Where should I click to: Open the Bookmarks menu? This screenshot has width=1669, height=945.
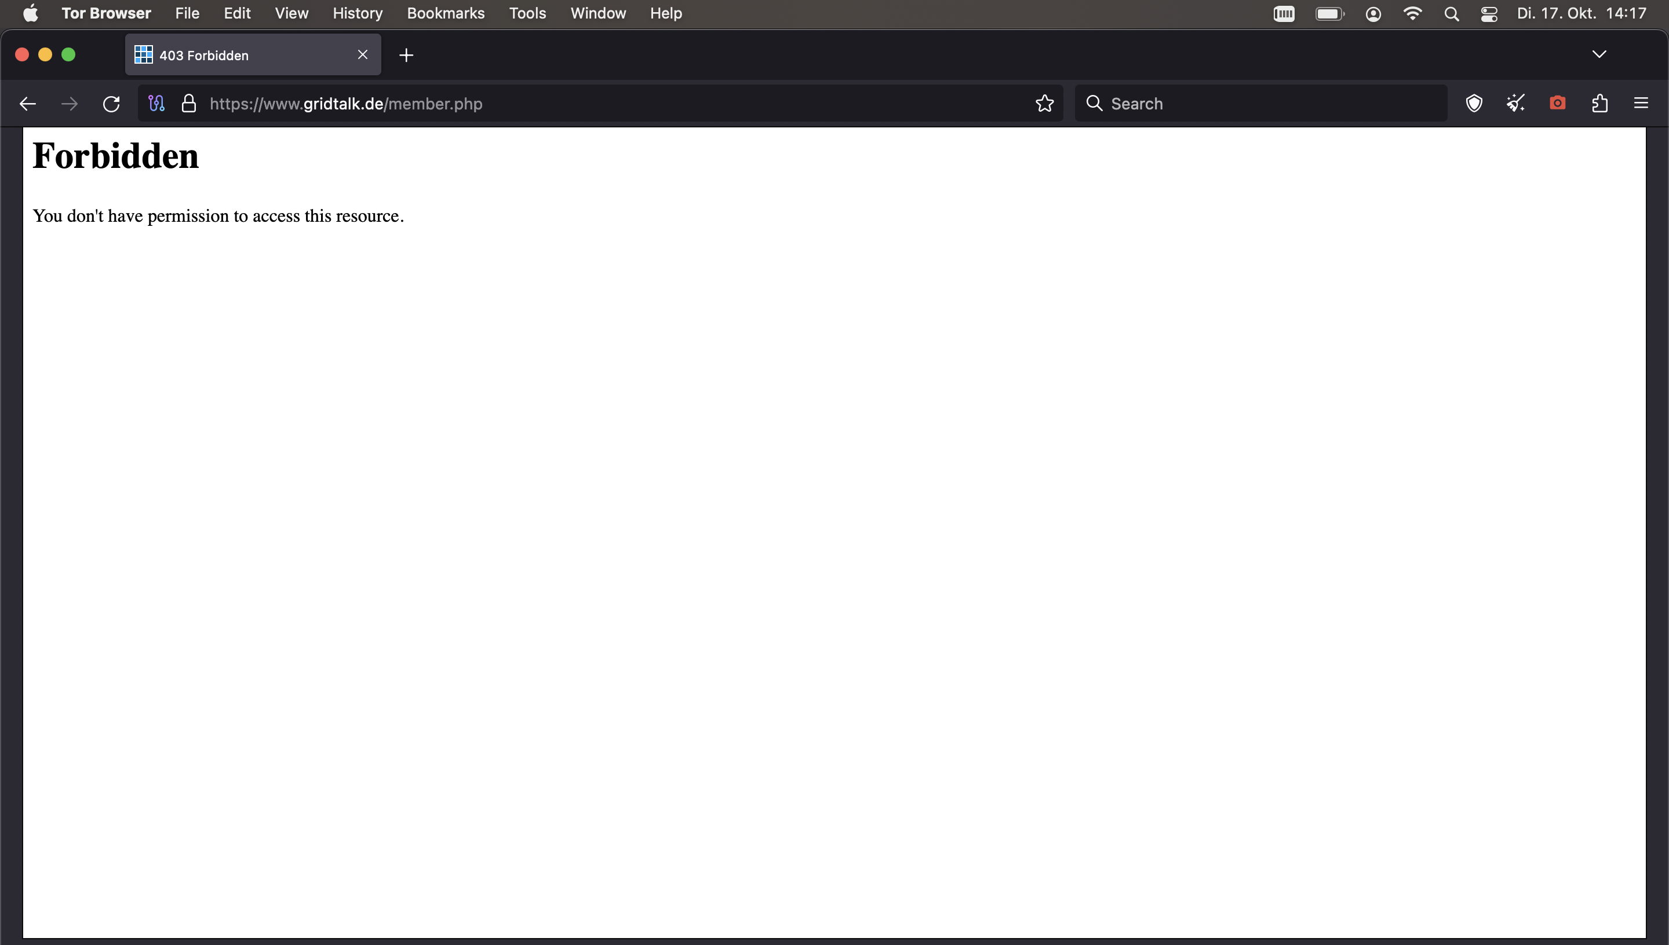[446, 14]
